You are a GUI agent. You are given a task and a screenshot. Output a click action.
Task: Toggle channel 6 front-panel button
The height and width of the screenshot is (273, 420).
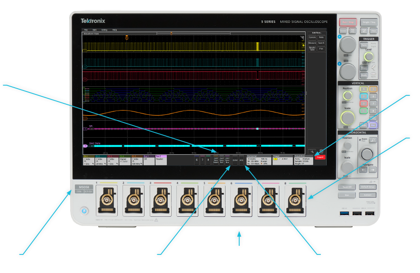(373, 96)
